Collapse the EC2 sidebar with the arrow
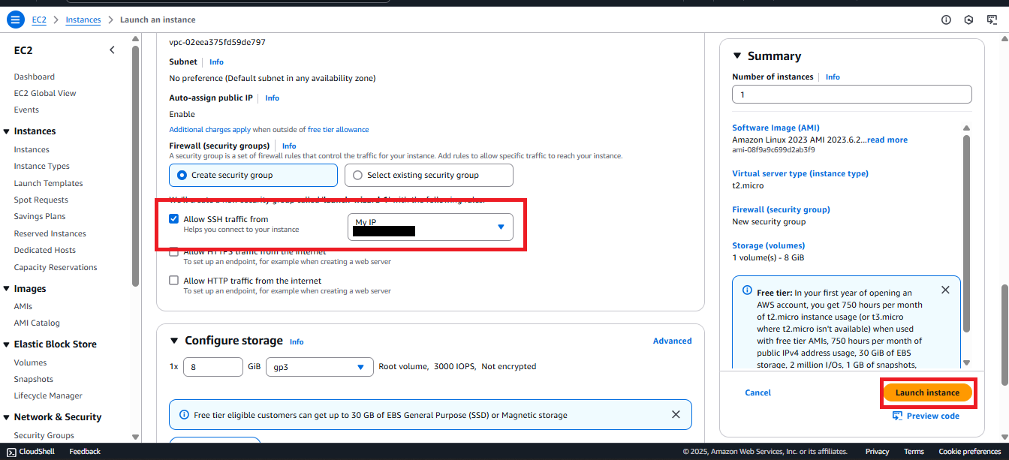Viewport: 1009px width, 460px height. click(113, 50)
